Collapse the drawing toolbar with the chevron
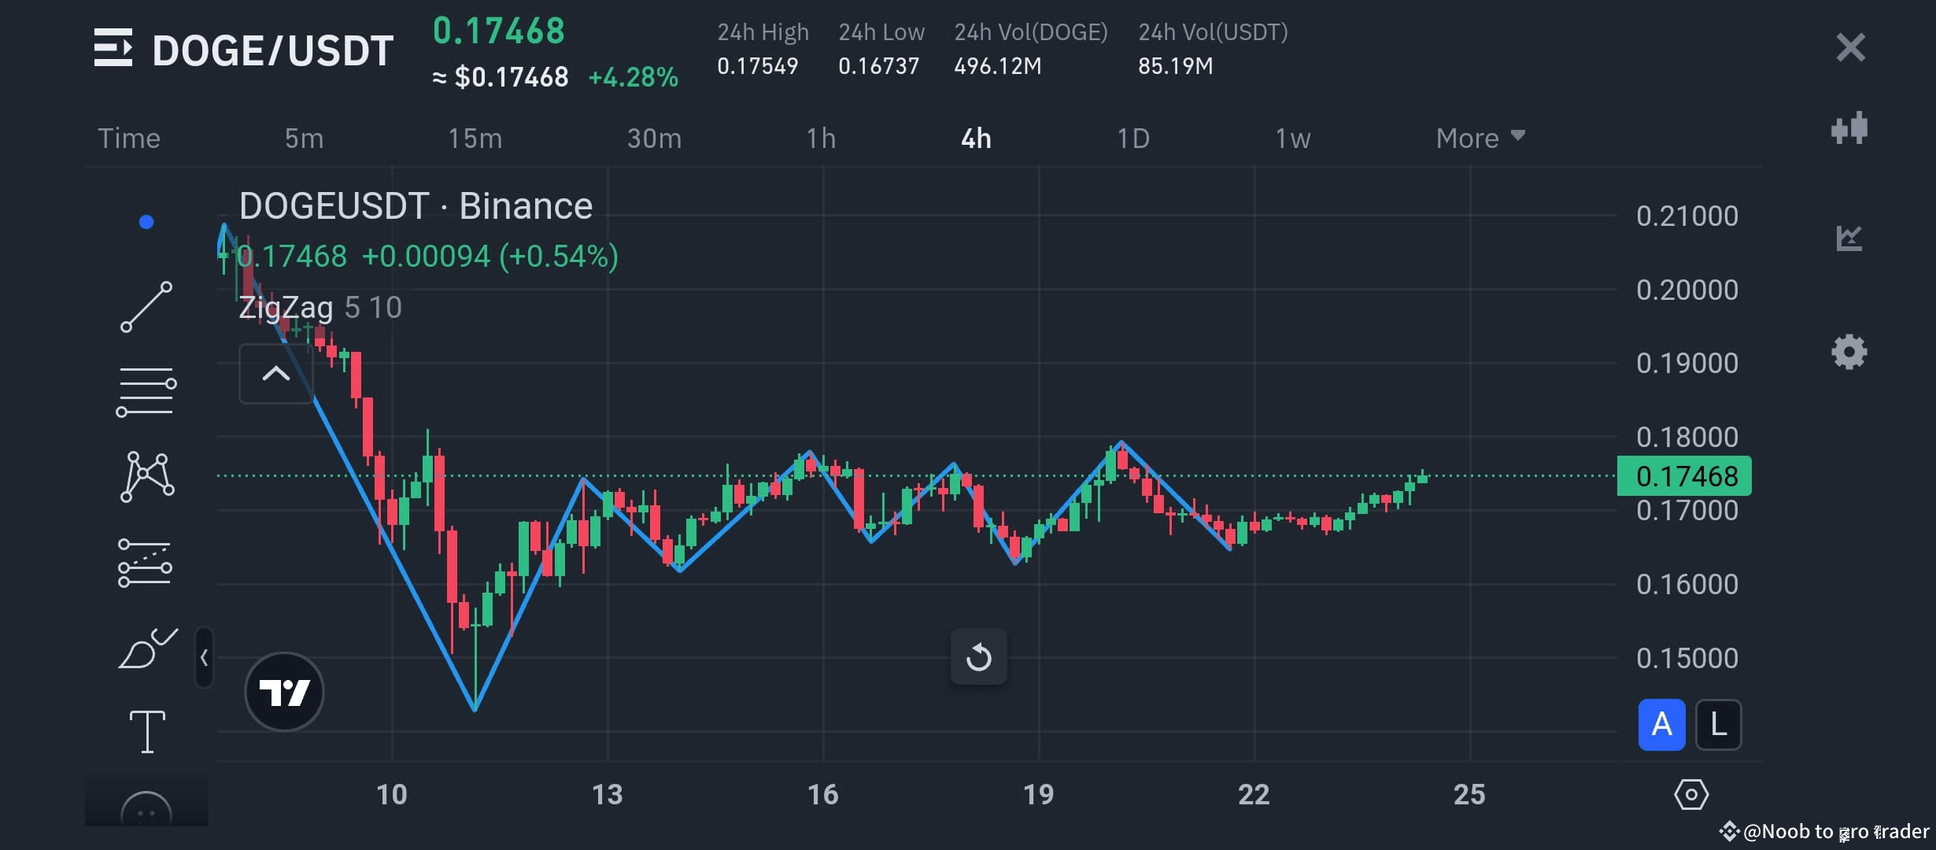 (x=276, y=373)
